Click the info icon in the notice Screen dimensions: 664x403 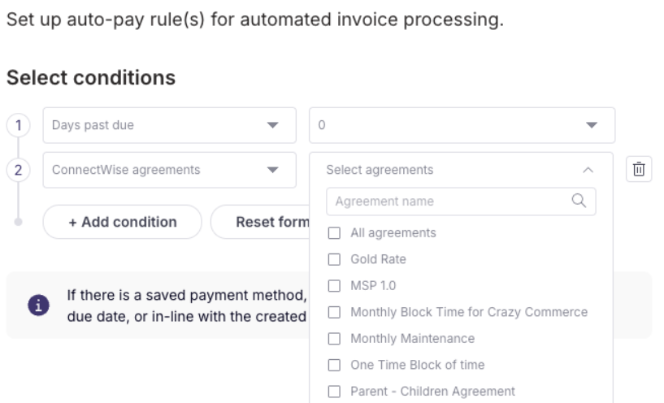pyautogui.click(x=37, y=304)
